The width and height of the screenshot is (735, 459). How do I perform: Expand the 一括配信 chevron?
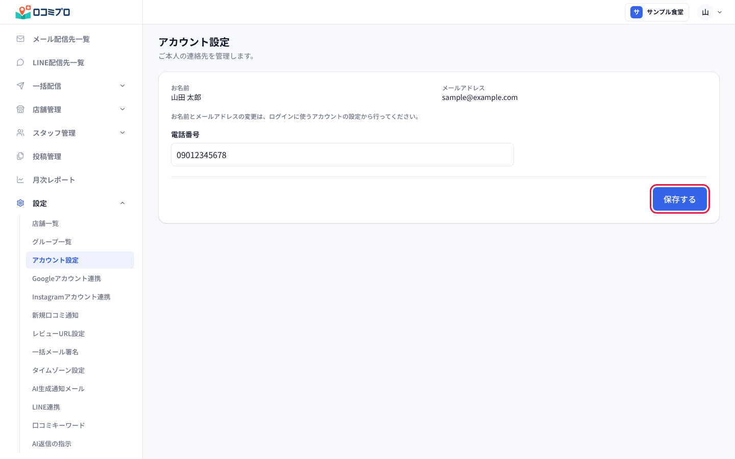tap(122, 86)
